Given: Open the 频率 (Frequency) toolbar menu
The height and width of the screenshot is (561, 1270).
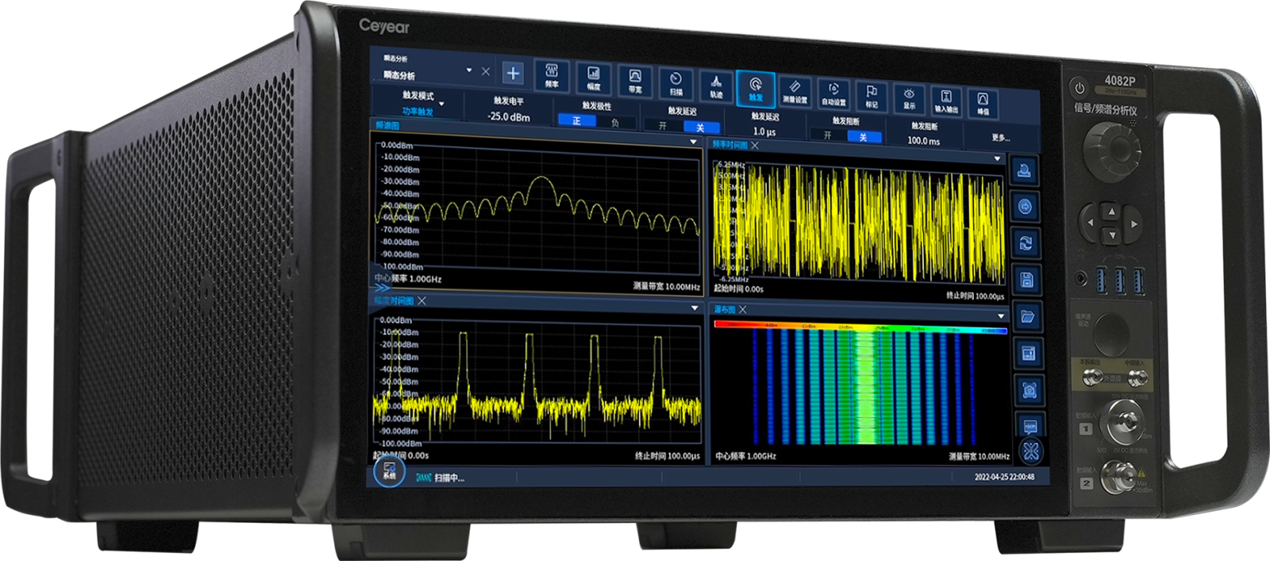Looking at the screenshot, I should coord(551,74).
